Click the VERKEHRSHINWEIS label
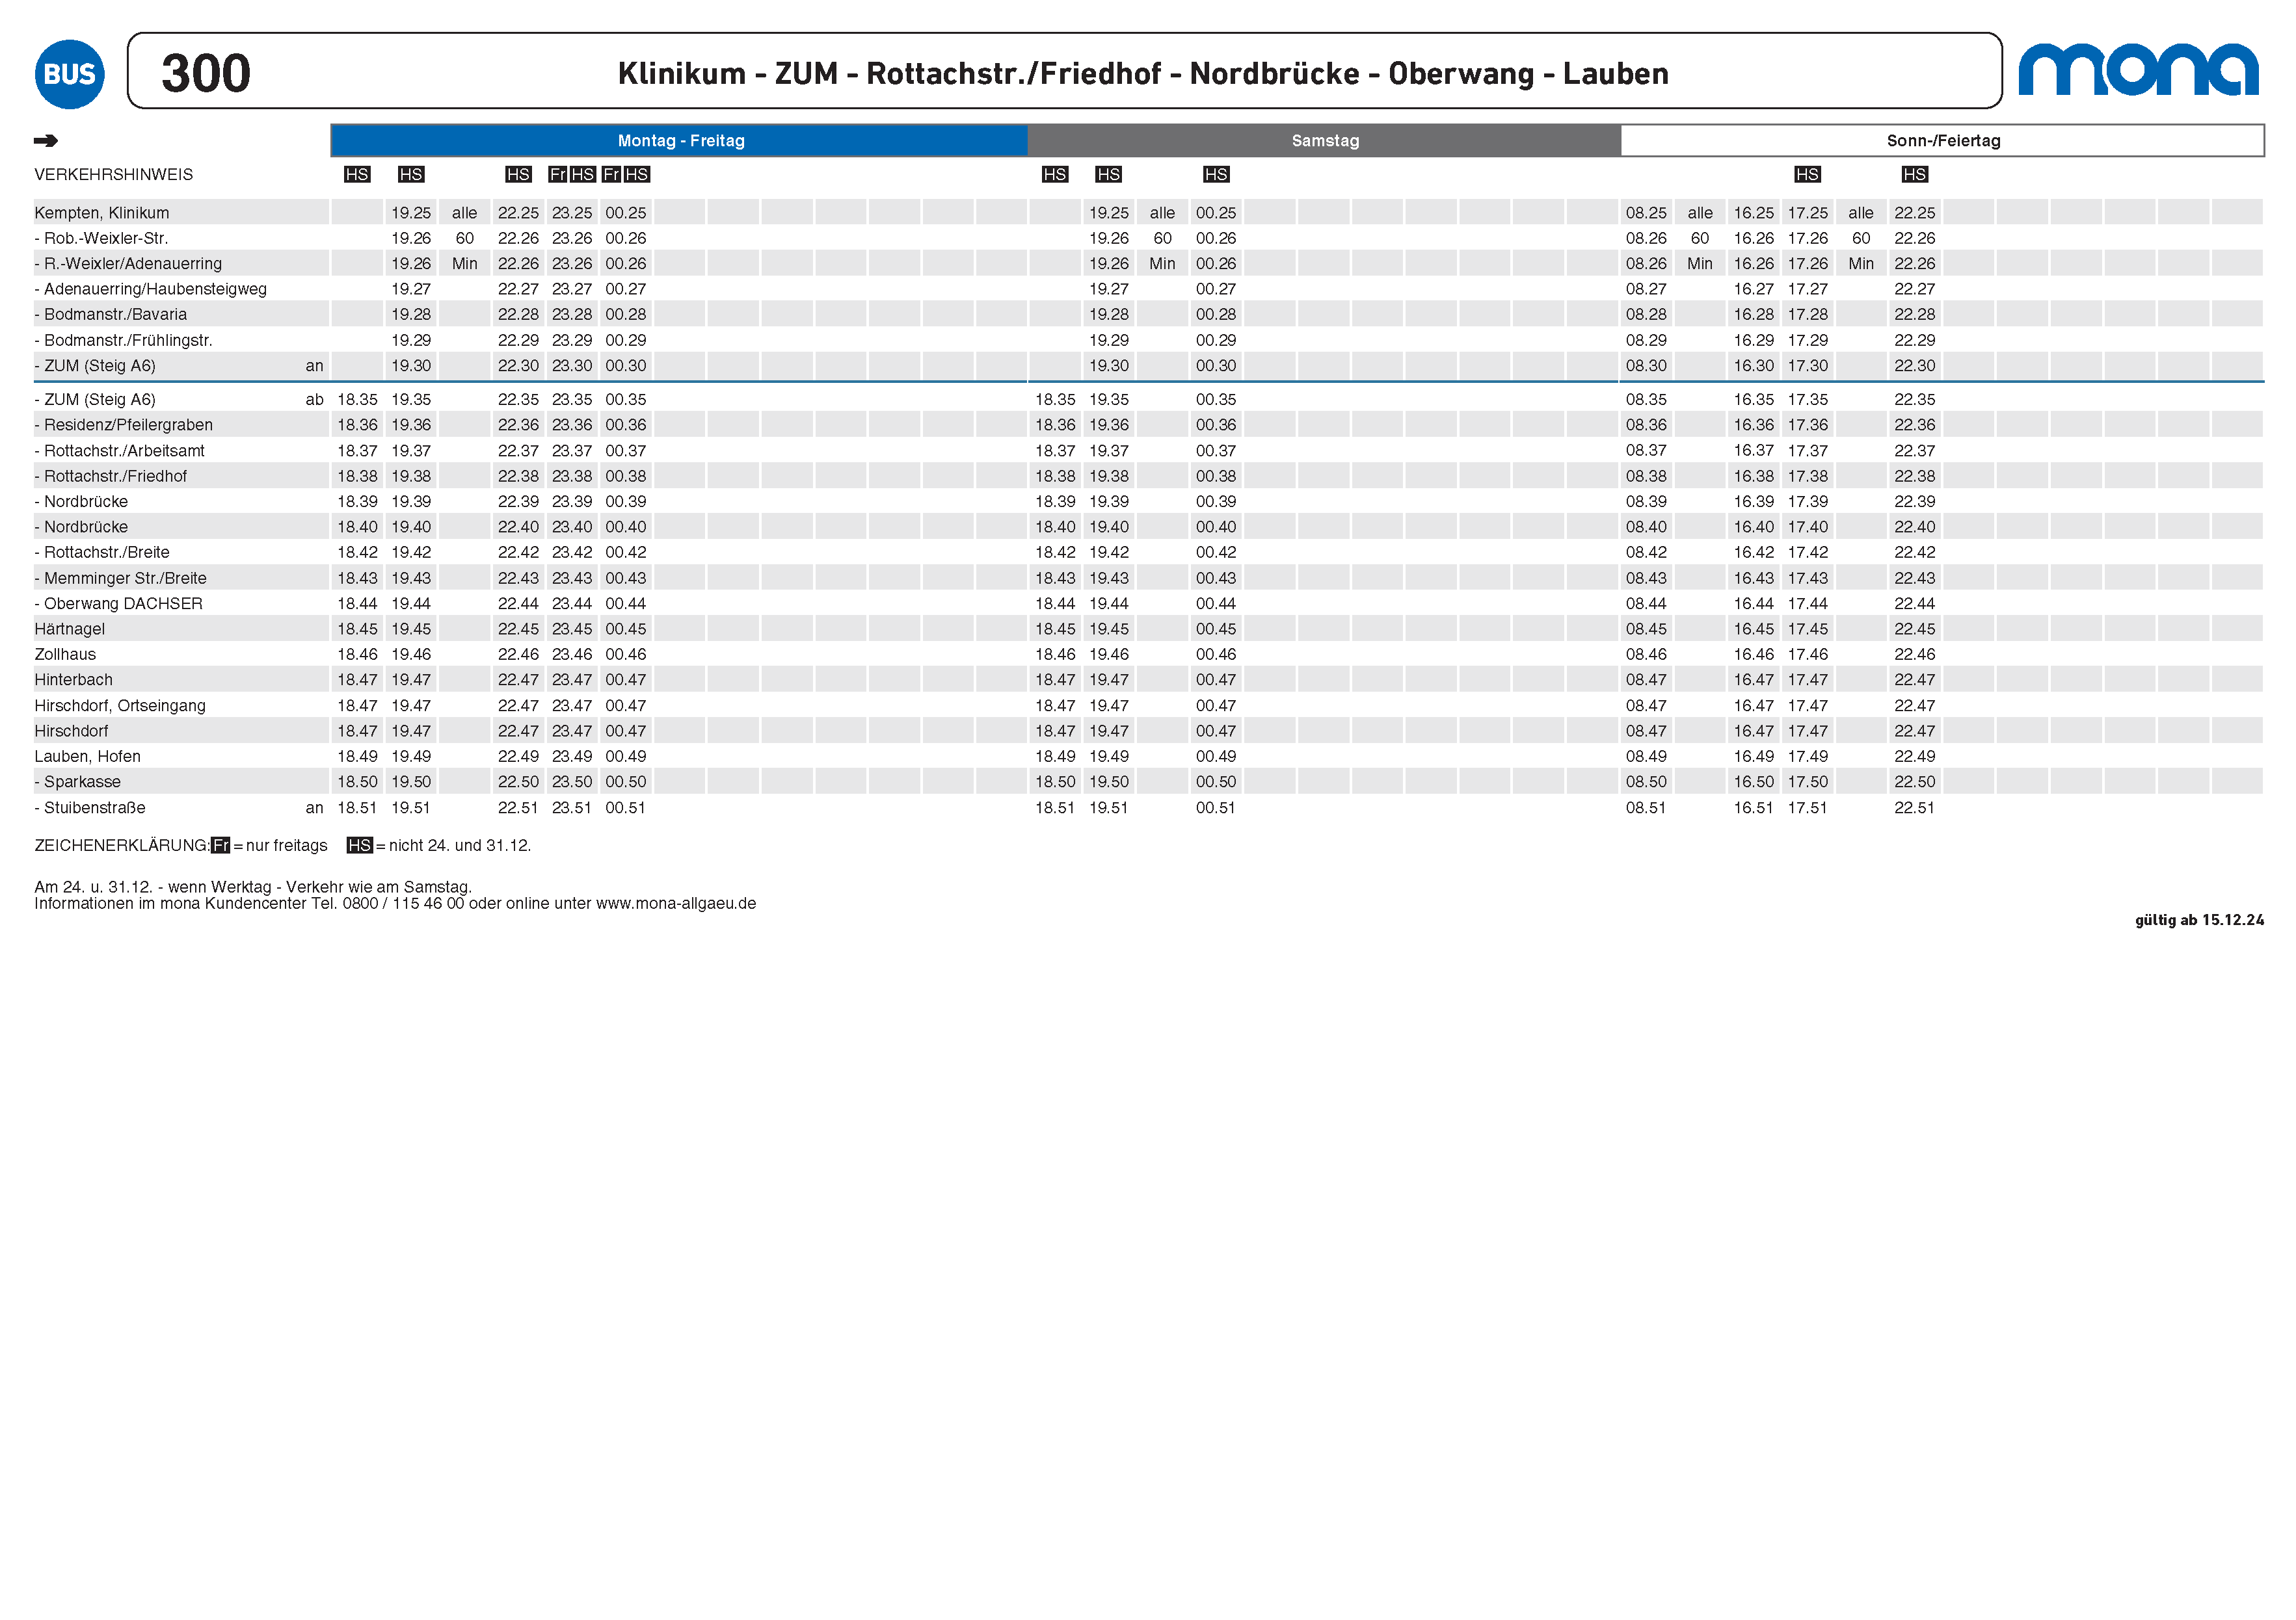Image resolution: width=2296 pixels, height=1620 pixels. tap(114, 175)
